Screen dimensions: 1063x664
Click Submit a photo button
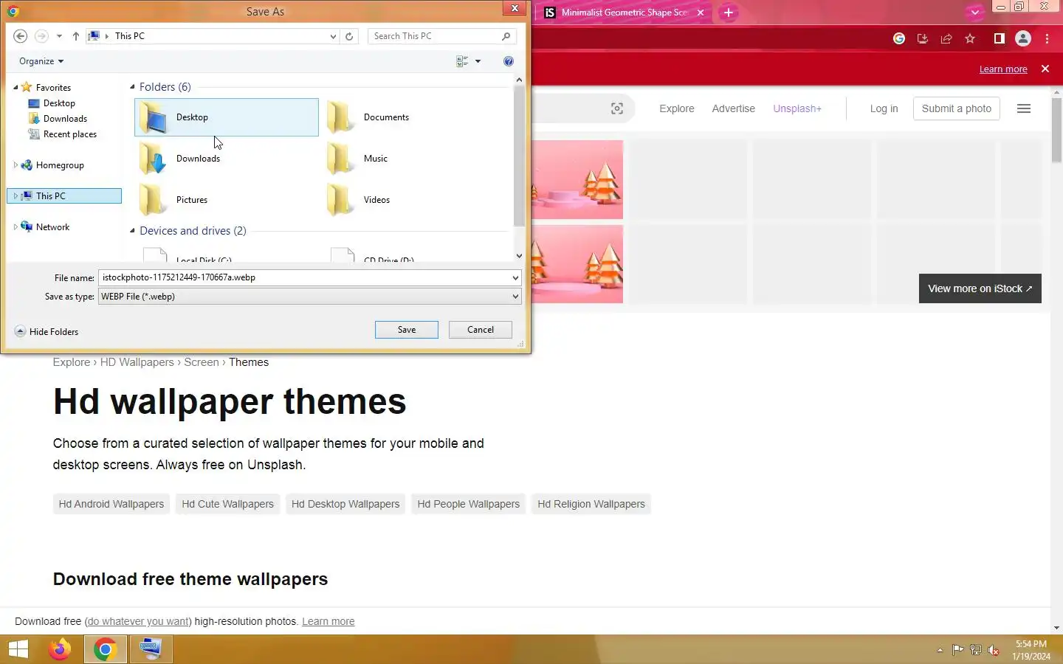click(x=957, y=108)
